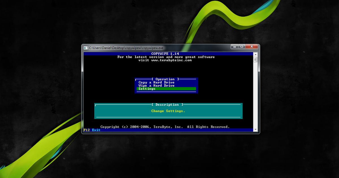Minimize the CopyWipe window
339x178 pixels.
click(x=234, y=47)
